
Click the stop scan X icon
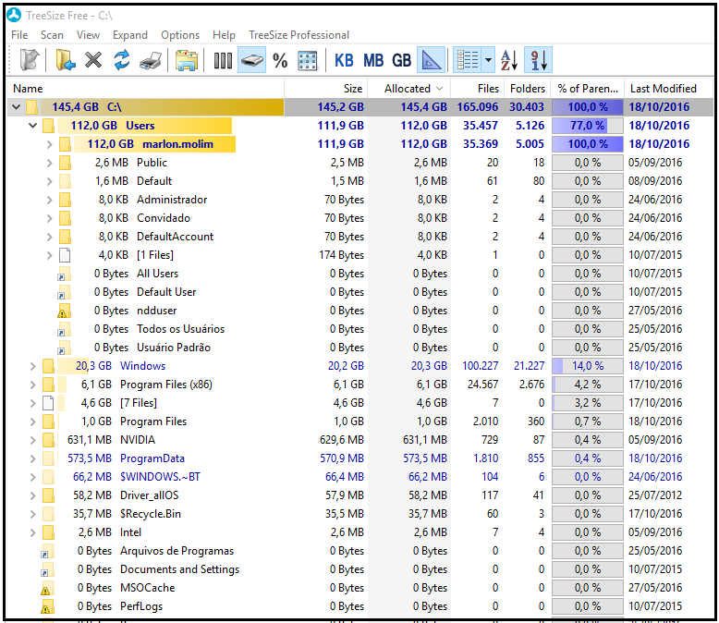point(93,60)
